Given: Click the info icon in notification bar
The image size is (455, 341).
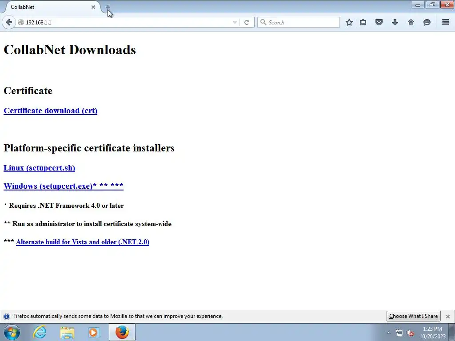Looking at the screenshot, I should [x=7, y=316].
